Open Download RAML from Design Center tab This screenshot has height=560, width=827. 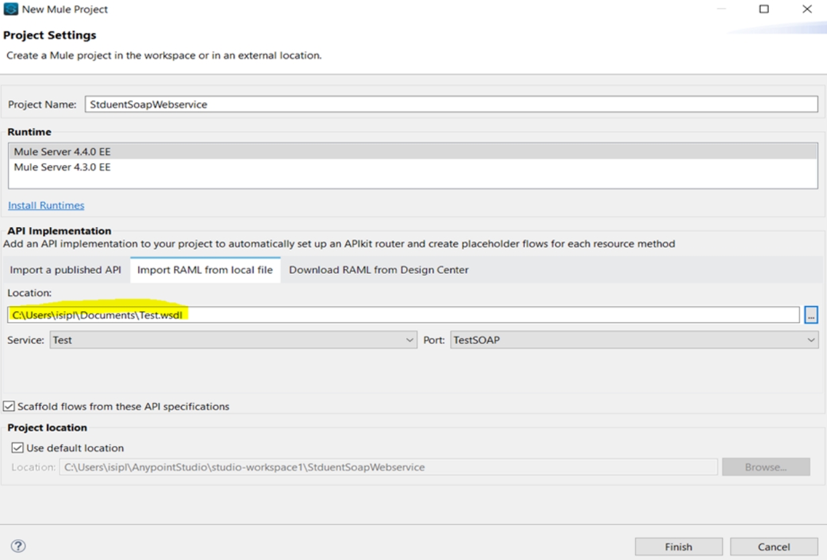[x=379, y=270]
